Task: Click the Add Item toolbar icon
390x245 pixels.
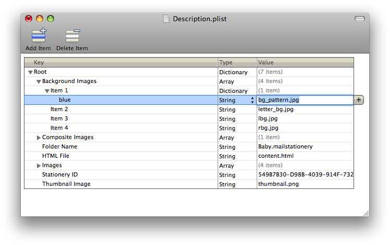Action: [x=38, y=36]
